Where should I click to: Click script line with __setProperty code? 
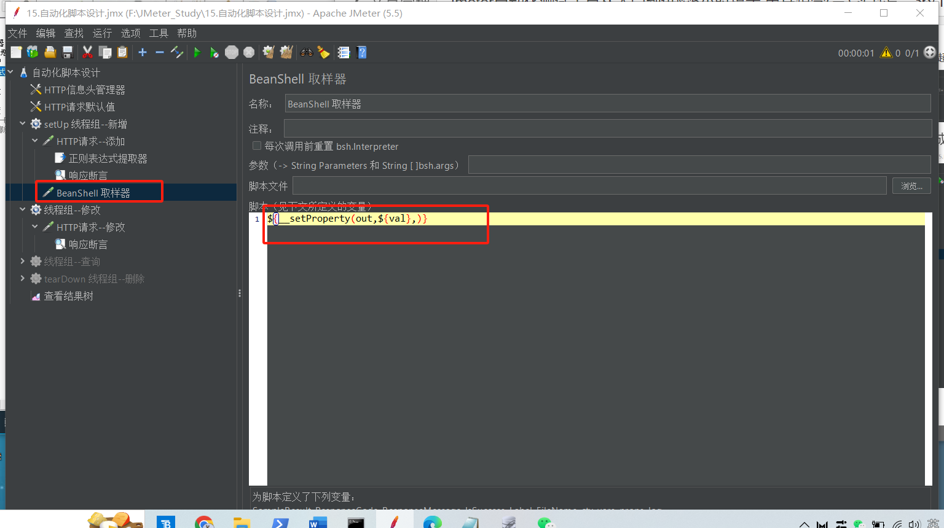click(347, 219)
